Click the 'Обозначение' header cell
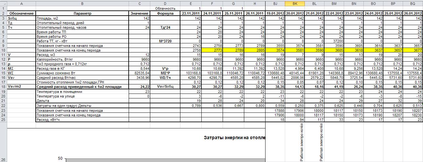Viewport: 423px width, 162px height. pos(21,13)
